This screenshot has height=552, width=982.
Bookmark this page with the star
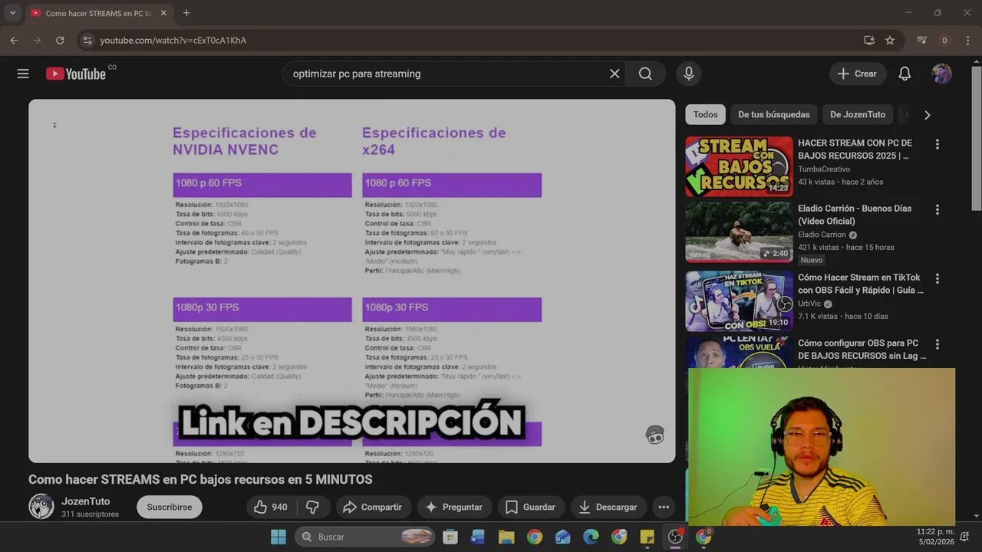click(890, 40)
